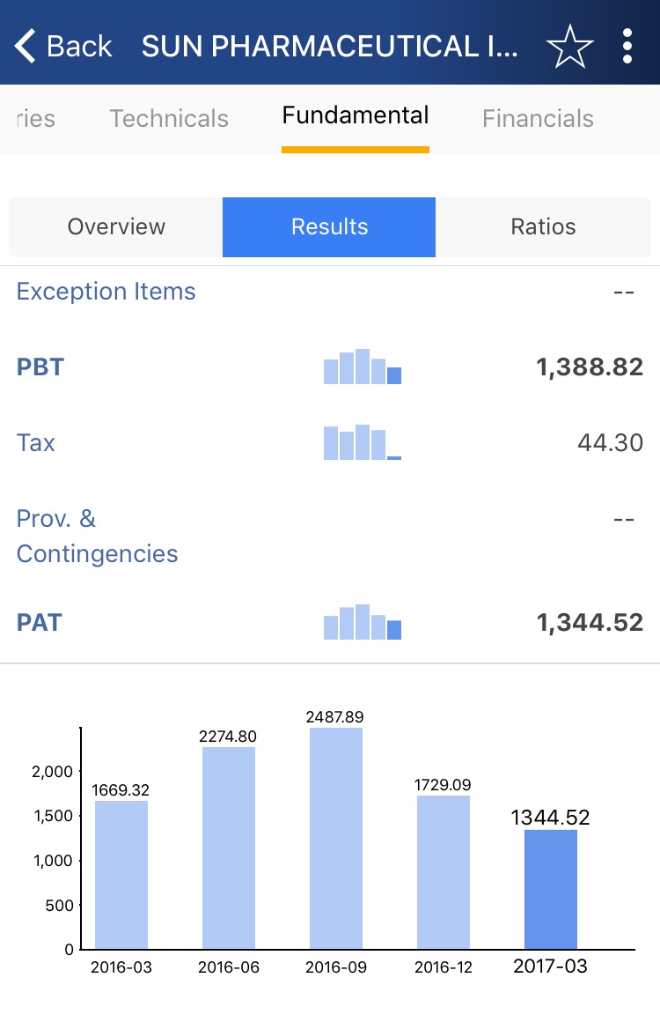Tap the Tax mini bar chart

coord(363,442)
